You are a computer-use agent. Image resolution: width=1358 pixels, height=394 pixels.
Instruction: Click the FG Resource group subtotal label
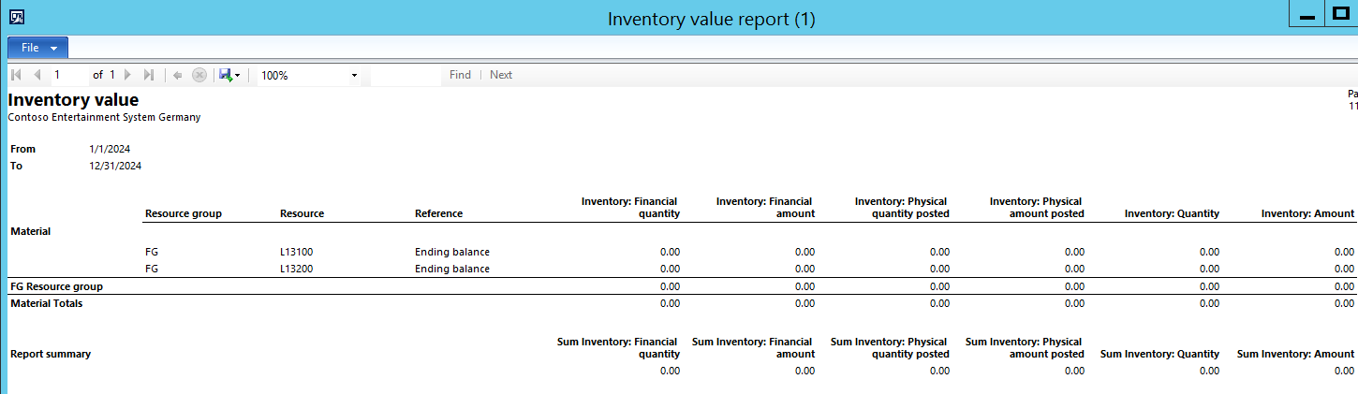coord(56,286)
